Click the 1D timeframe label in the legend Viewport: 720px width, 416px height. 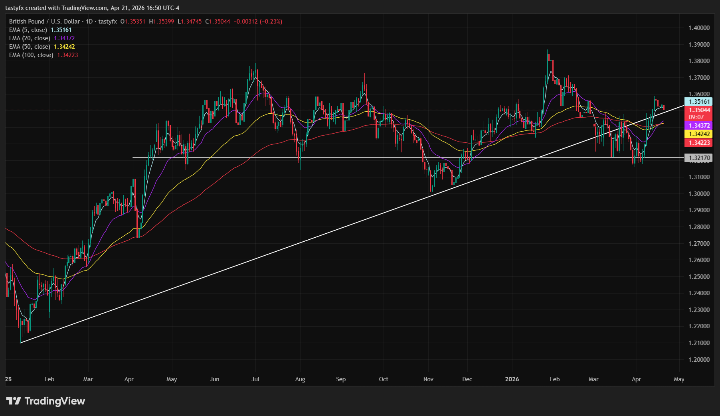click(89, 22)
